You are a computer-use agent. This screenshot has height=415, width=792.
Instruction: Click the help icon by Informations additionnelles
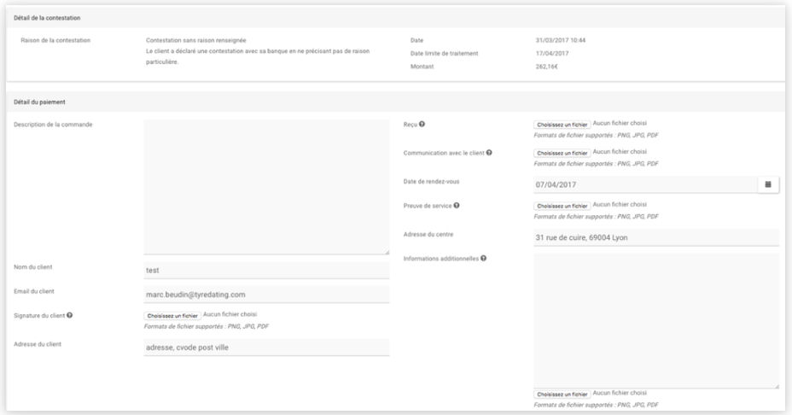pos(483,258)
